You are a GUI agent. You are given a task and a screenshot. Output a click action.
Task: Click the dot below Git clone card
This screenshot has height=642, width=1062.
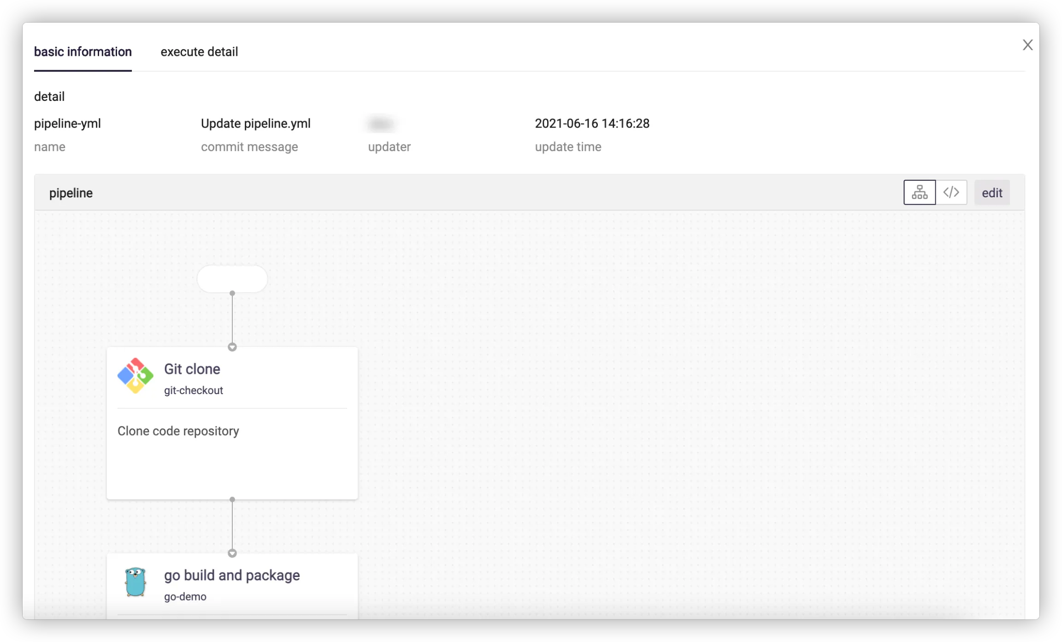coord(232,500)
